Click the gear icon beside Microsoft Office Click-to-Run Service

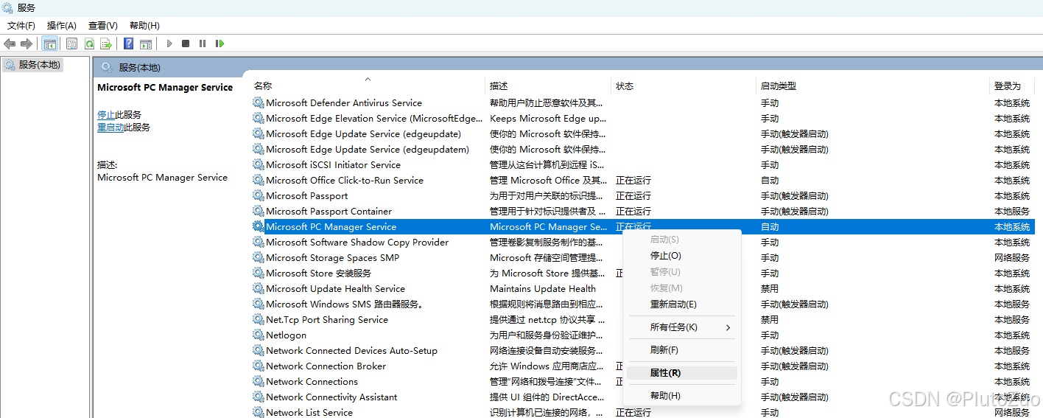pos(258,180)
